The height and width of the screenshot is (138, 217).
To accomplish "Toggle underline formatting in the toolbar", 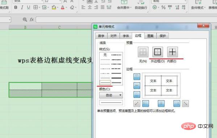I will (x=28, y=7).
